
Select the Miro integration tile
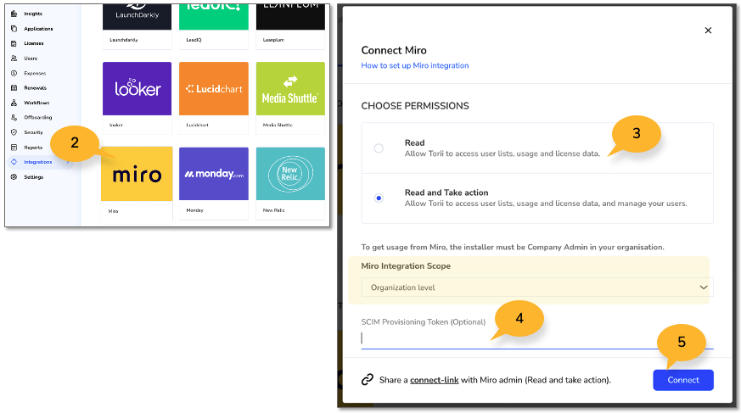(137, 183)
